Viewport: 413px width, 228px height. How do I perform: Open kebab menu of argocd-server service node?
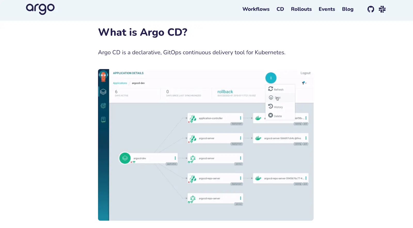pyautogui.click(x=241, y=158)
